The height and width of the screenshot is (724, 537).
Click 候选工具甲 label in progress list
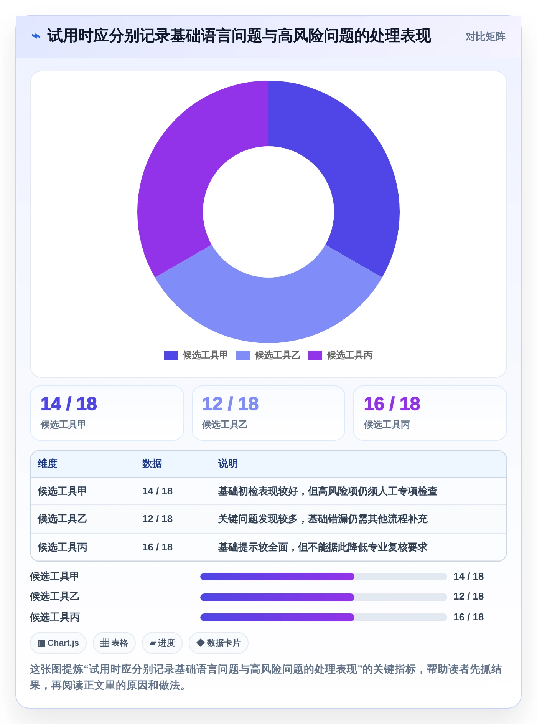click(54, 577)
